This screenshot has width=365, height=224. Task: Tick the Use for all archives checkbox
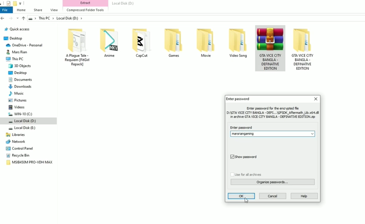point(232,175)
